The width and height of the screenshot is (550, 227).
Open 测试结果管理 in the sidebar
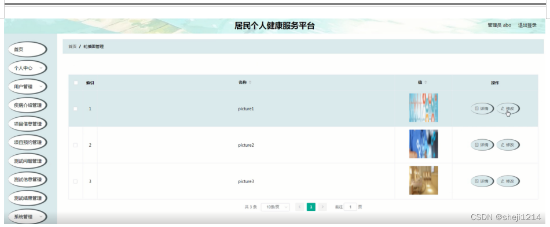point(27,198)
